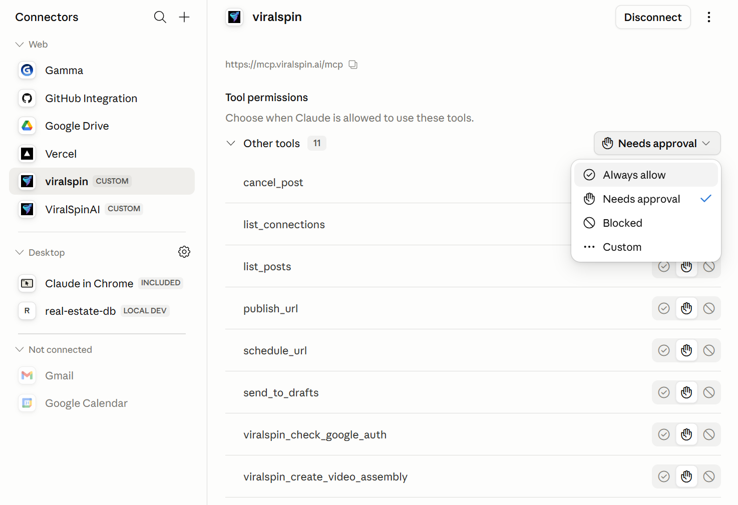Select the viralspin connector row
Screen dimensions: 738x505
(102, 181)
